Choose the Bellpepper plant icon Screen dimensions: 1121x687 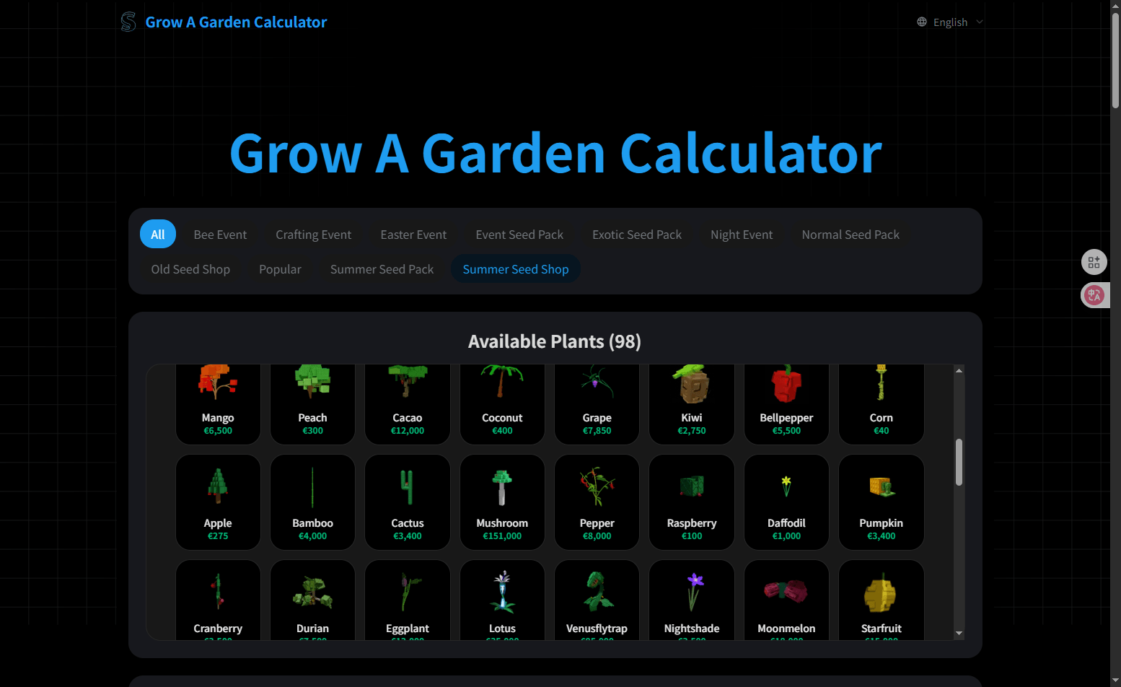tap(786, 385)
